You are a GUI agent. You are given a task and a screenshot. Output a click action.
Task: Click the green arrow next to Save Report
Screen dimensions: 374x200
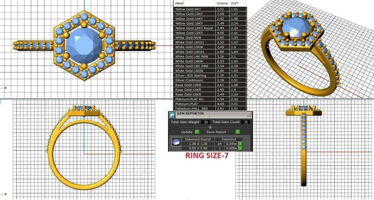(x=238, y=132)
